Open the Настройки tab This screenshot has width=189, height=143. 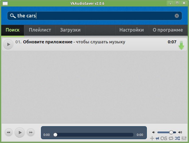[x=132, y=30]
